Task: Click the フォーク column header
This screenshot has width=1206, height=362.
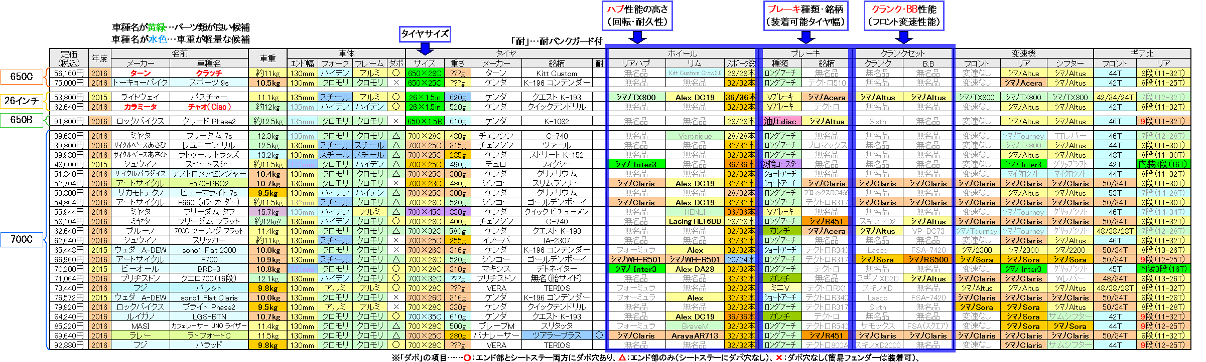Action: (335, 63)
